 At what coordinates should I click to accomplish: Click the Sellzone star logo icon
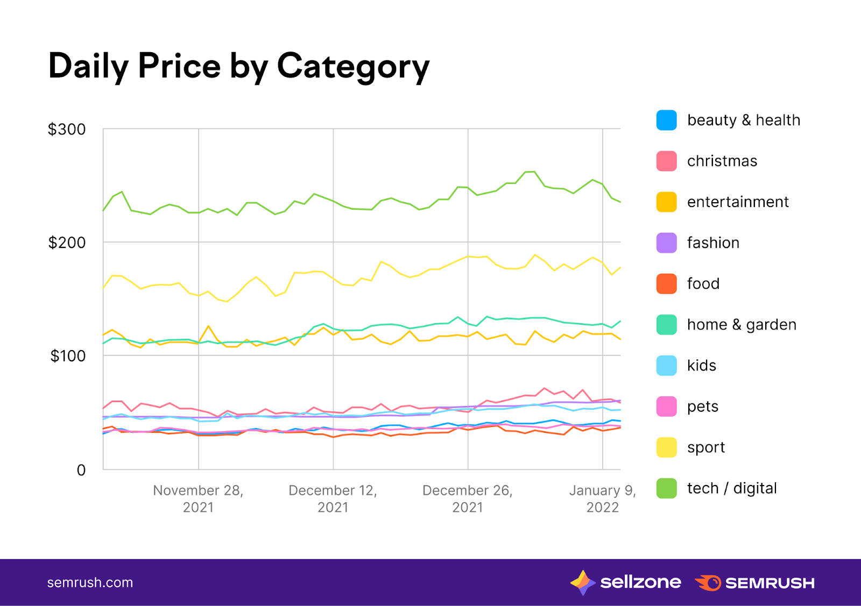coord(582,582)
